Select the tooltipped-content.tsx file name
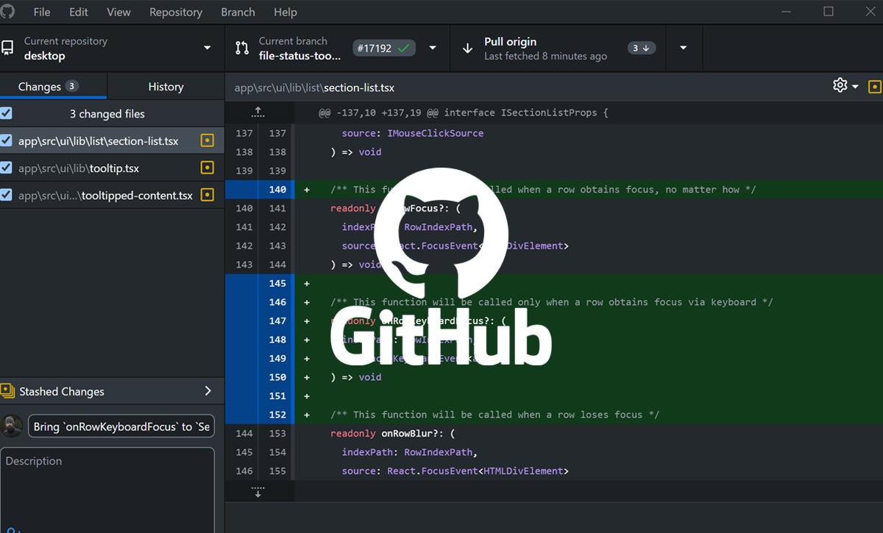This screenshot has height=533, width=883. [105, 196]
